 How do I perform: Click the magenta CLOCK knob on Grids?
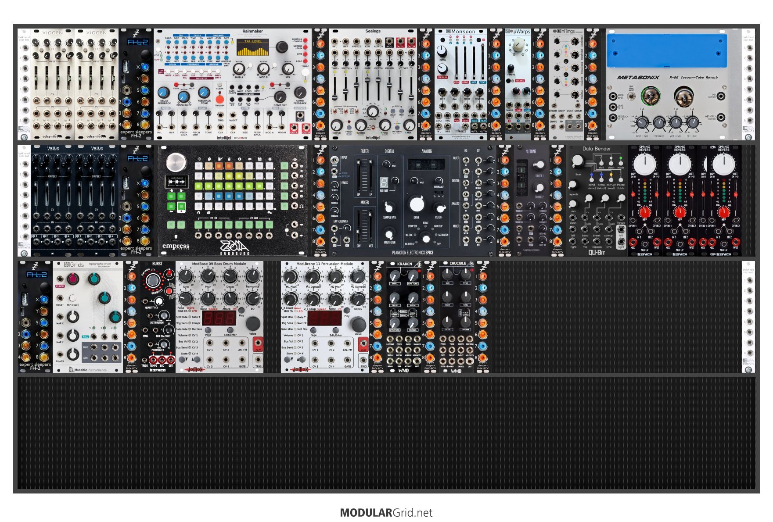[73, 279]
